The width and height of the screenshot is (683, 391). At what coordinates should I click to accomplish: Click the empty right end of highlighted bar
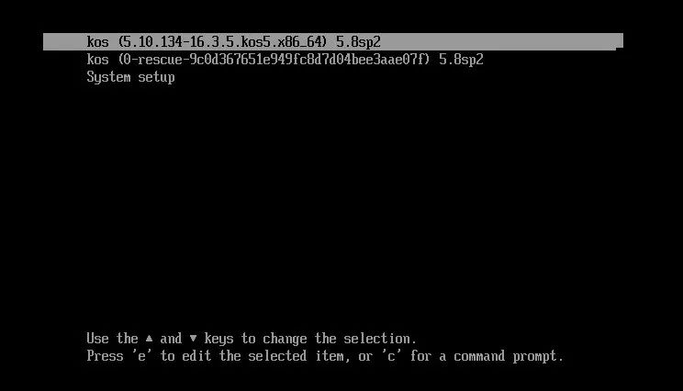click(501, 42)
